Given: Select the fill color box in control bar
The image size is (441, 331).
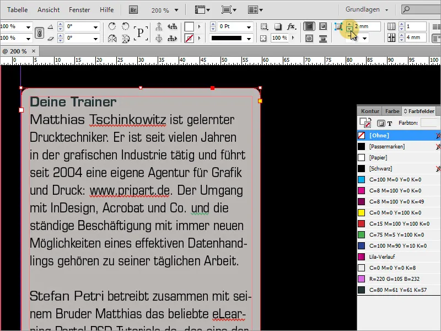Looking at the screenshot, I should 189,26.
